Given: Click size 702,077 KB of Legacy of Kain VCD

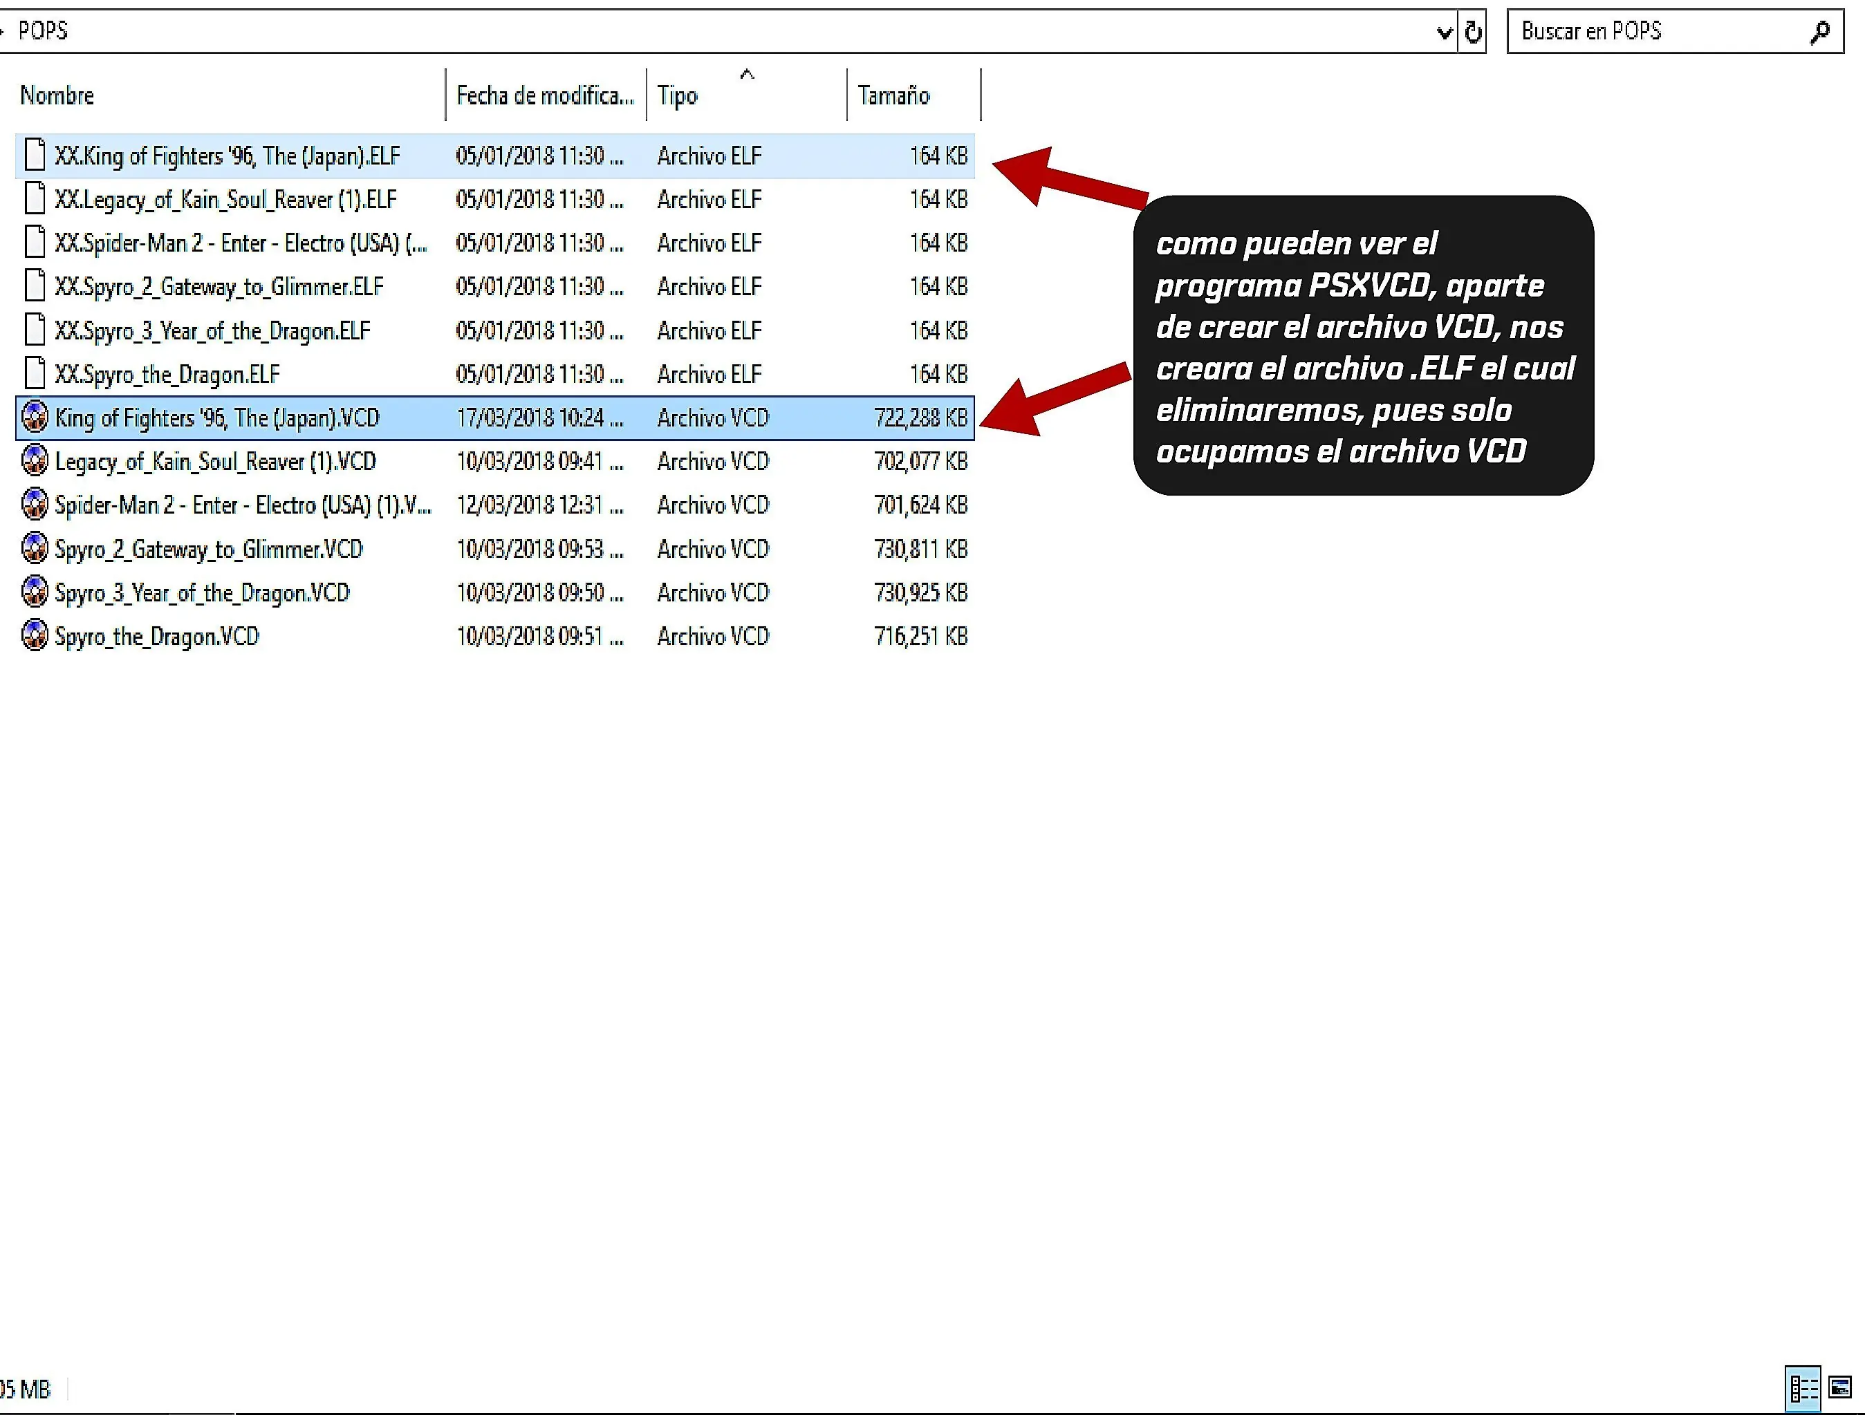Looking at the screenshot, I should coord(920,461).
